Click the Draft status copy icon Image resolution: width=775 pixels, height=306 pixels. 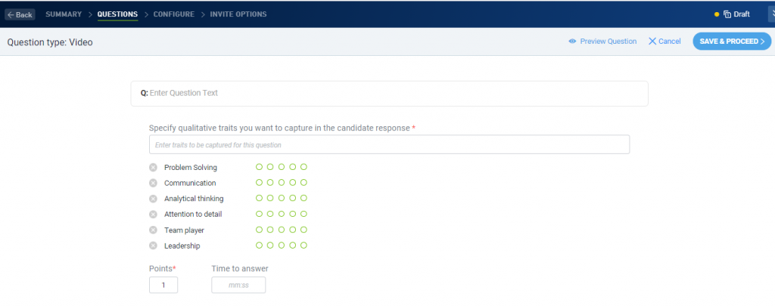pos(727,14)
